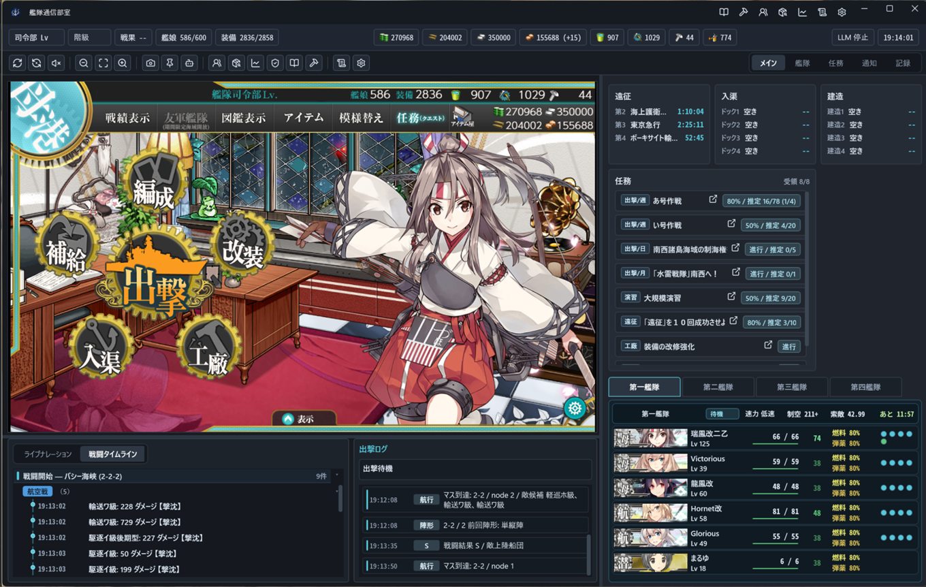Image resolution: width=926 pixels, height=587 pixels.
Task: Click the hammer icon in the title bar
Action: point(744,12)
